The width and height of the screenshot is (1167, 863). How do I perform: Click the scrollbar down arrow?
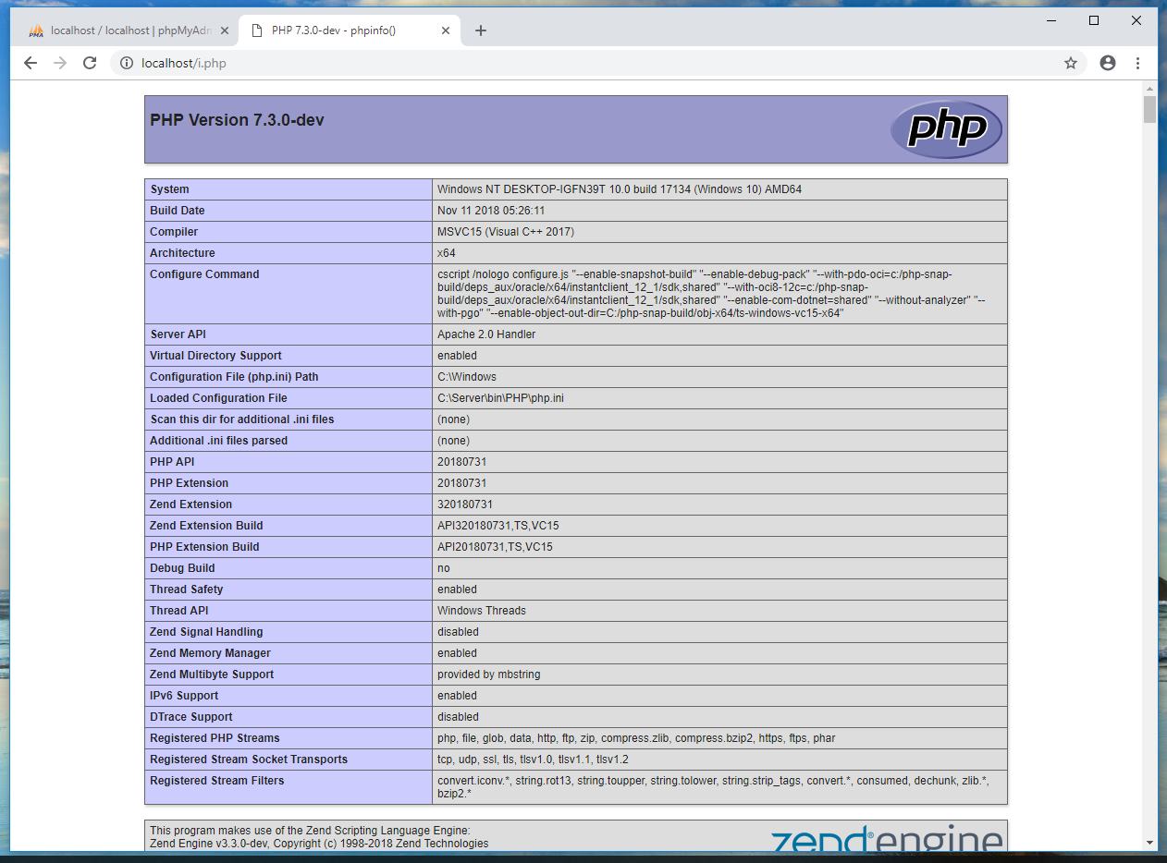[1149, 843]
